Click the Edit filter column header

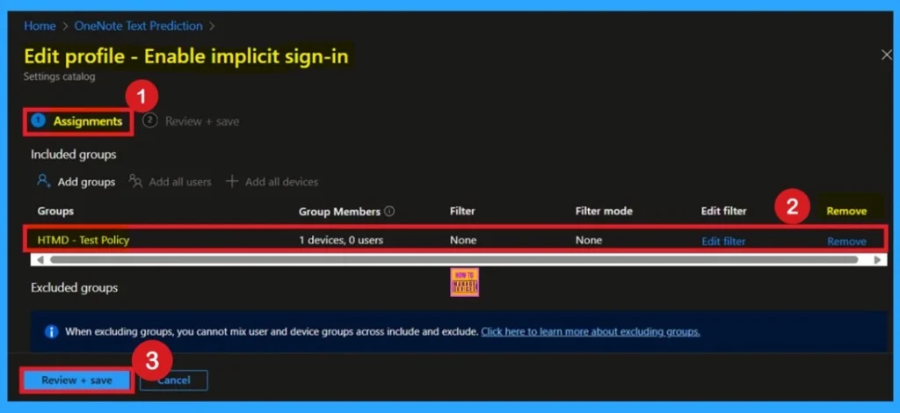click(x=724, y=211)
